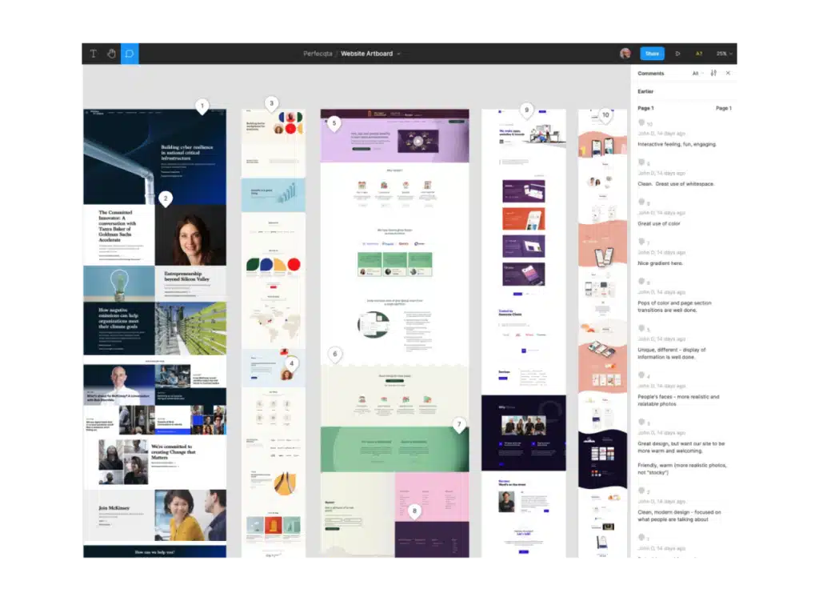Open your profile avatar picture
This screenshot has width=819, height=601.
tap(625, 54)
